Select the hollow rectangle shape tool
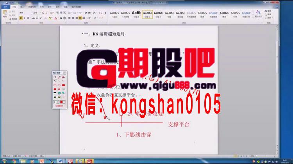Screen dimensions: 293x164 (55, 85)
